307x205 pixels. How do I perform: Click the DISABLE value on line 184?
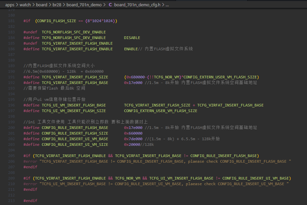(132, 38)
